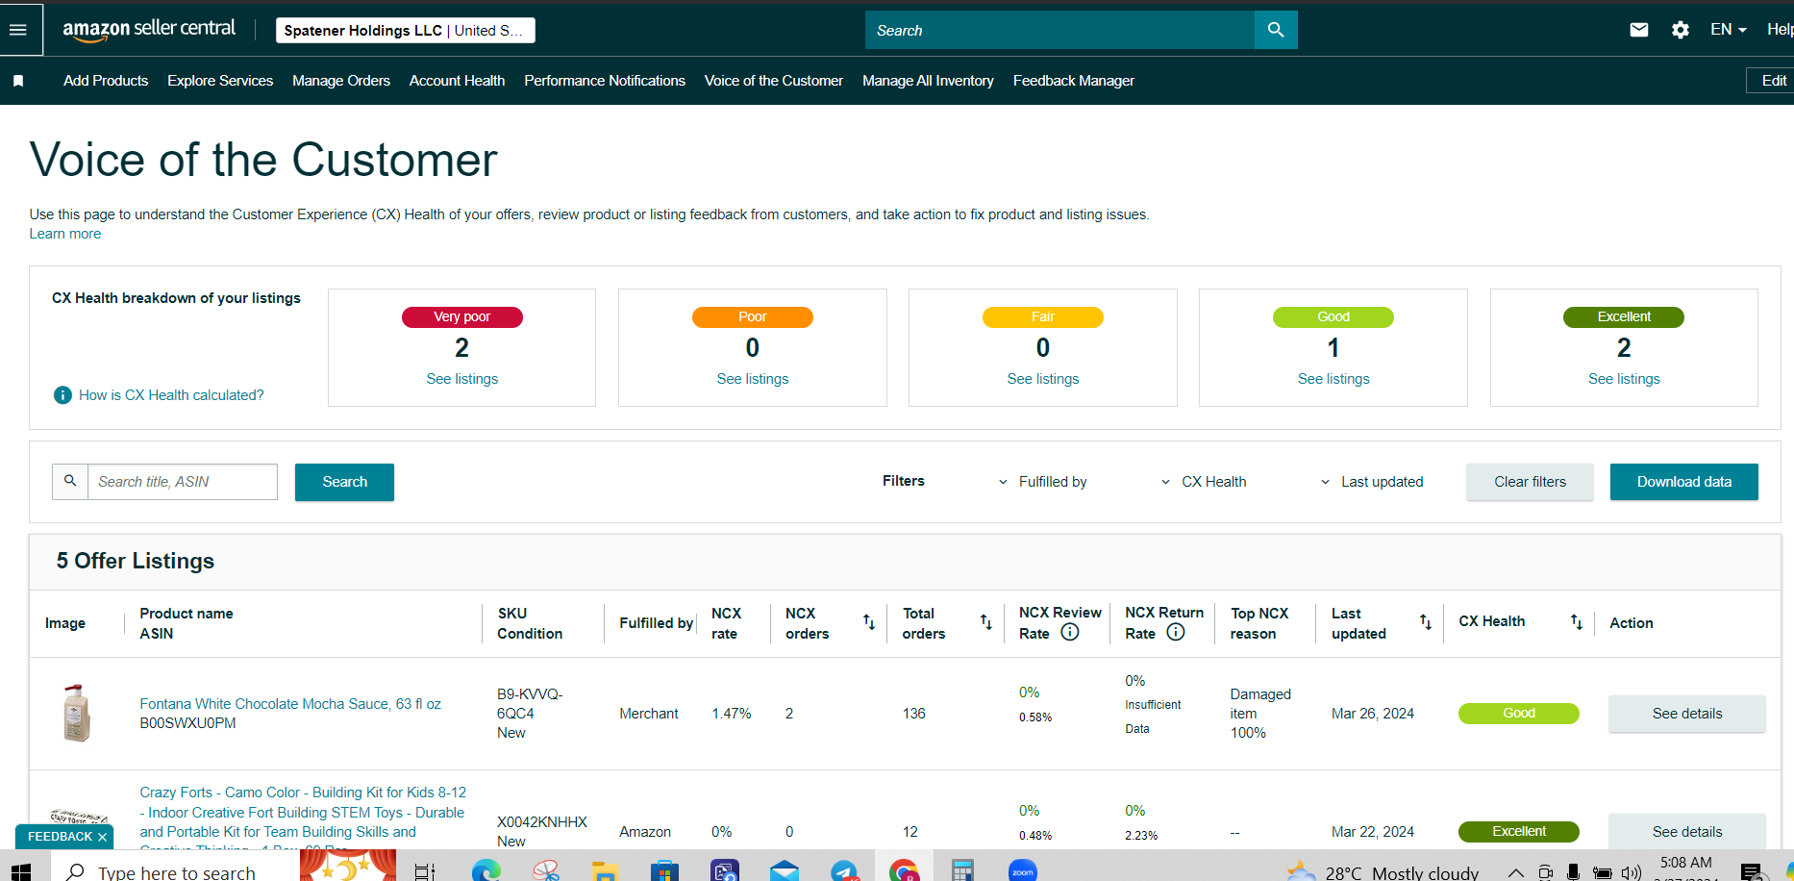Open Calculator from the taskbar
The image size is (1794, 881).
click(x=962, y=871)
